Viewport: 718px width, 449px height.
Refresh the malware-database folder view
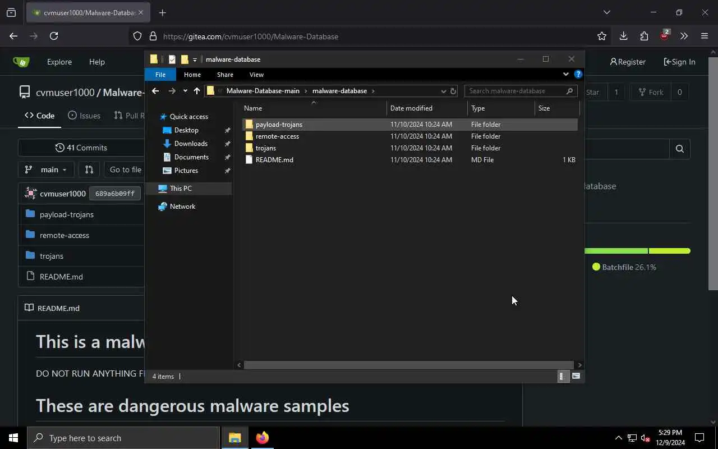[x=453, y=91]
